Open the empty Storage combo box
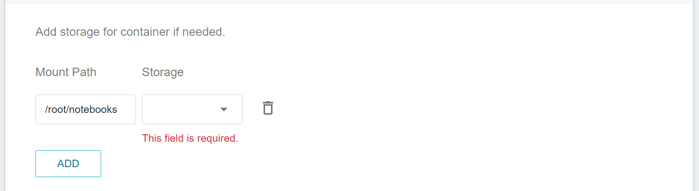The height and width of the screenshot is (191, 699). pos(192,109)
